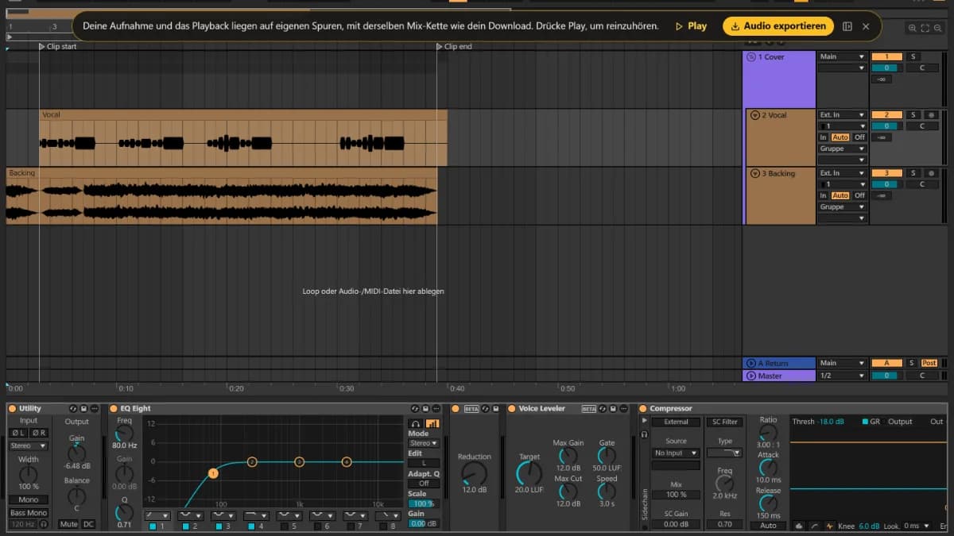Click the Utility Mute button
The image size is (954, 536).
pyautogui.click(x=69, y=524)
